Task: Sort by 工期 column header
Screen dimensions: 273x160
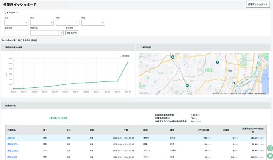Action: [126, 130]
